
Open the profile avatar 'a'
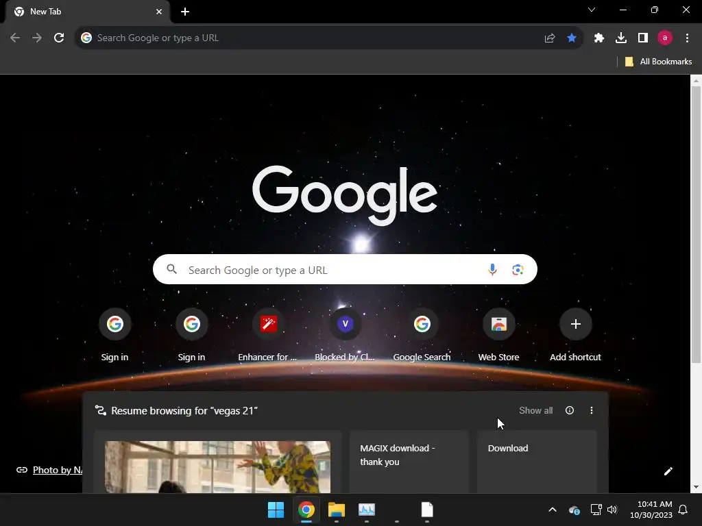coord(665,38)
